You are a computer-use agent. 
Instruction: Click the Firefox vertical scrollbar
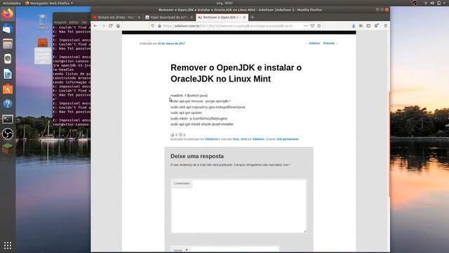coord(389,143)
